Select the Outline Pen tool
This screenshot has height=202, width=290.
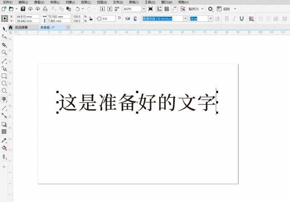[4, 157]
